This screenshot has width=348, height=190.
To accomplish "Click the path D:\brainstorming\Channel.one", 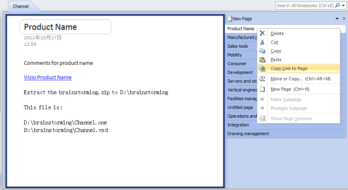I will (65, 122).
